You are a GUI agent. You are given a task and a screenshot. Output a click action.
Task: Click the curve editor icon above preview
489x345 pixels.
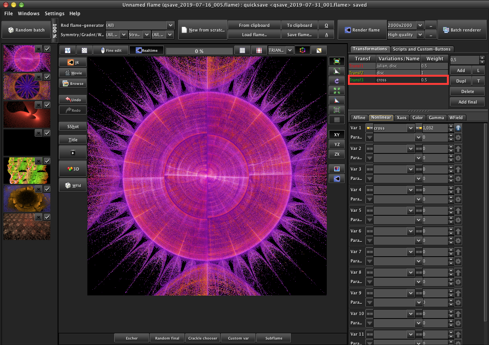67,50
